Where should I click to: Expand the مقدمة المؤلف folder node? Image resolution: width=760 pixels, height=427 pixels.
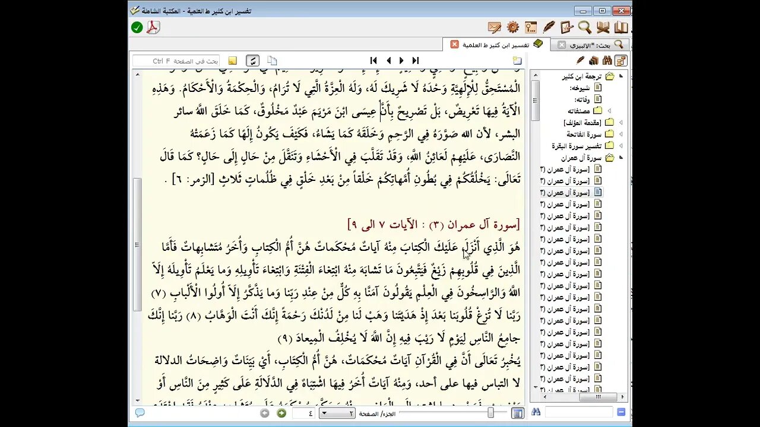coord(621,123)
